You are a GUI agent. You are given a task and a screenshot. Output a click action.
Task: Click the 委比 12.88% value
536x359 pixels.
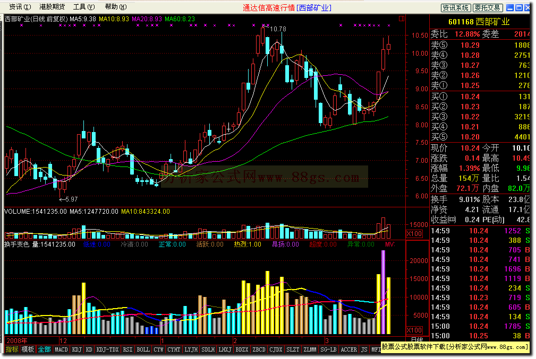tap(467, 34)
